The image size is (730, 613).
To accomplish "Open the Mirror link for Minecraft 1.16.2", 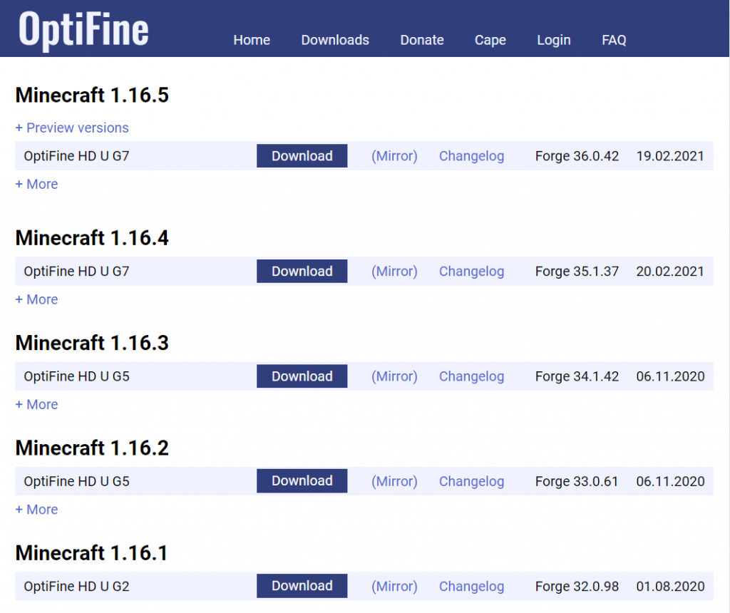I will pos(394,482).
